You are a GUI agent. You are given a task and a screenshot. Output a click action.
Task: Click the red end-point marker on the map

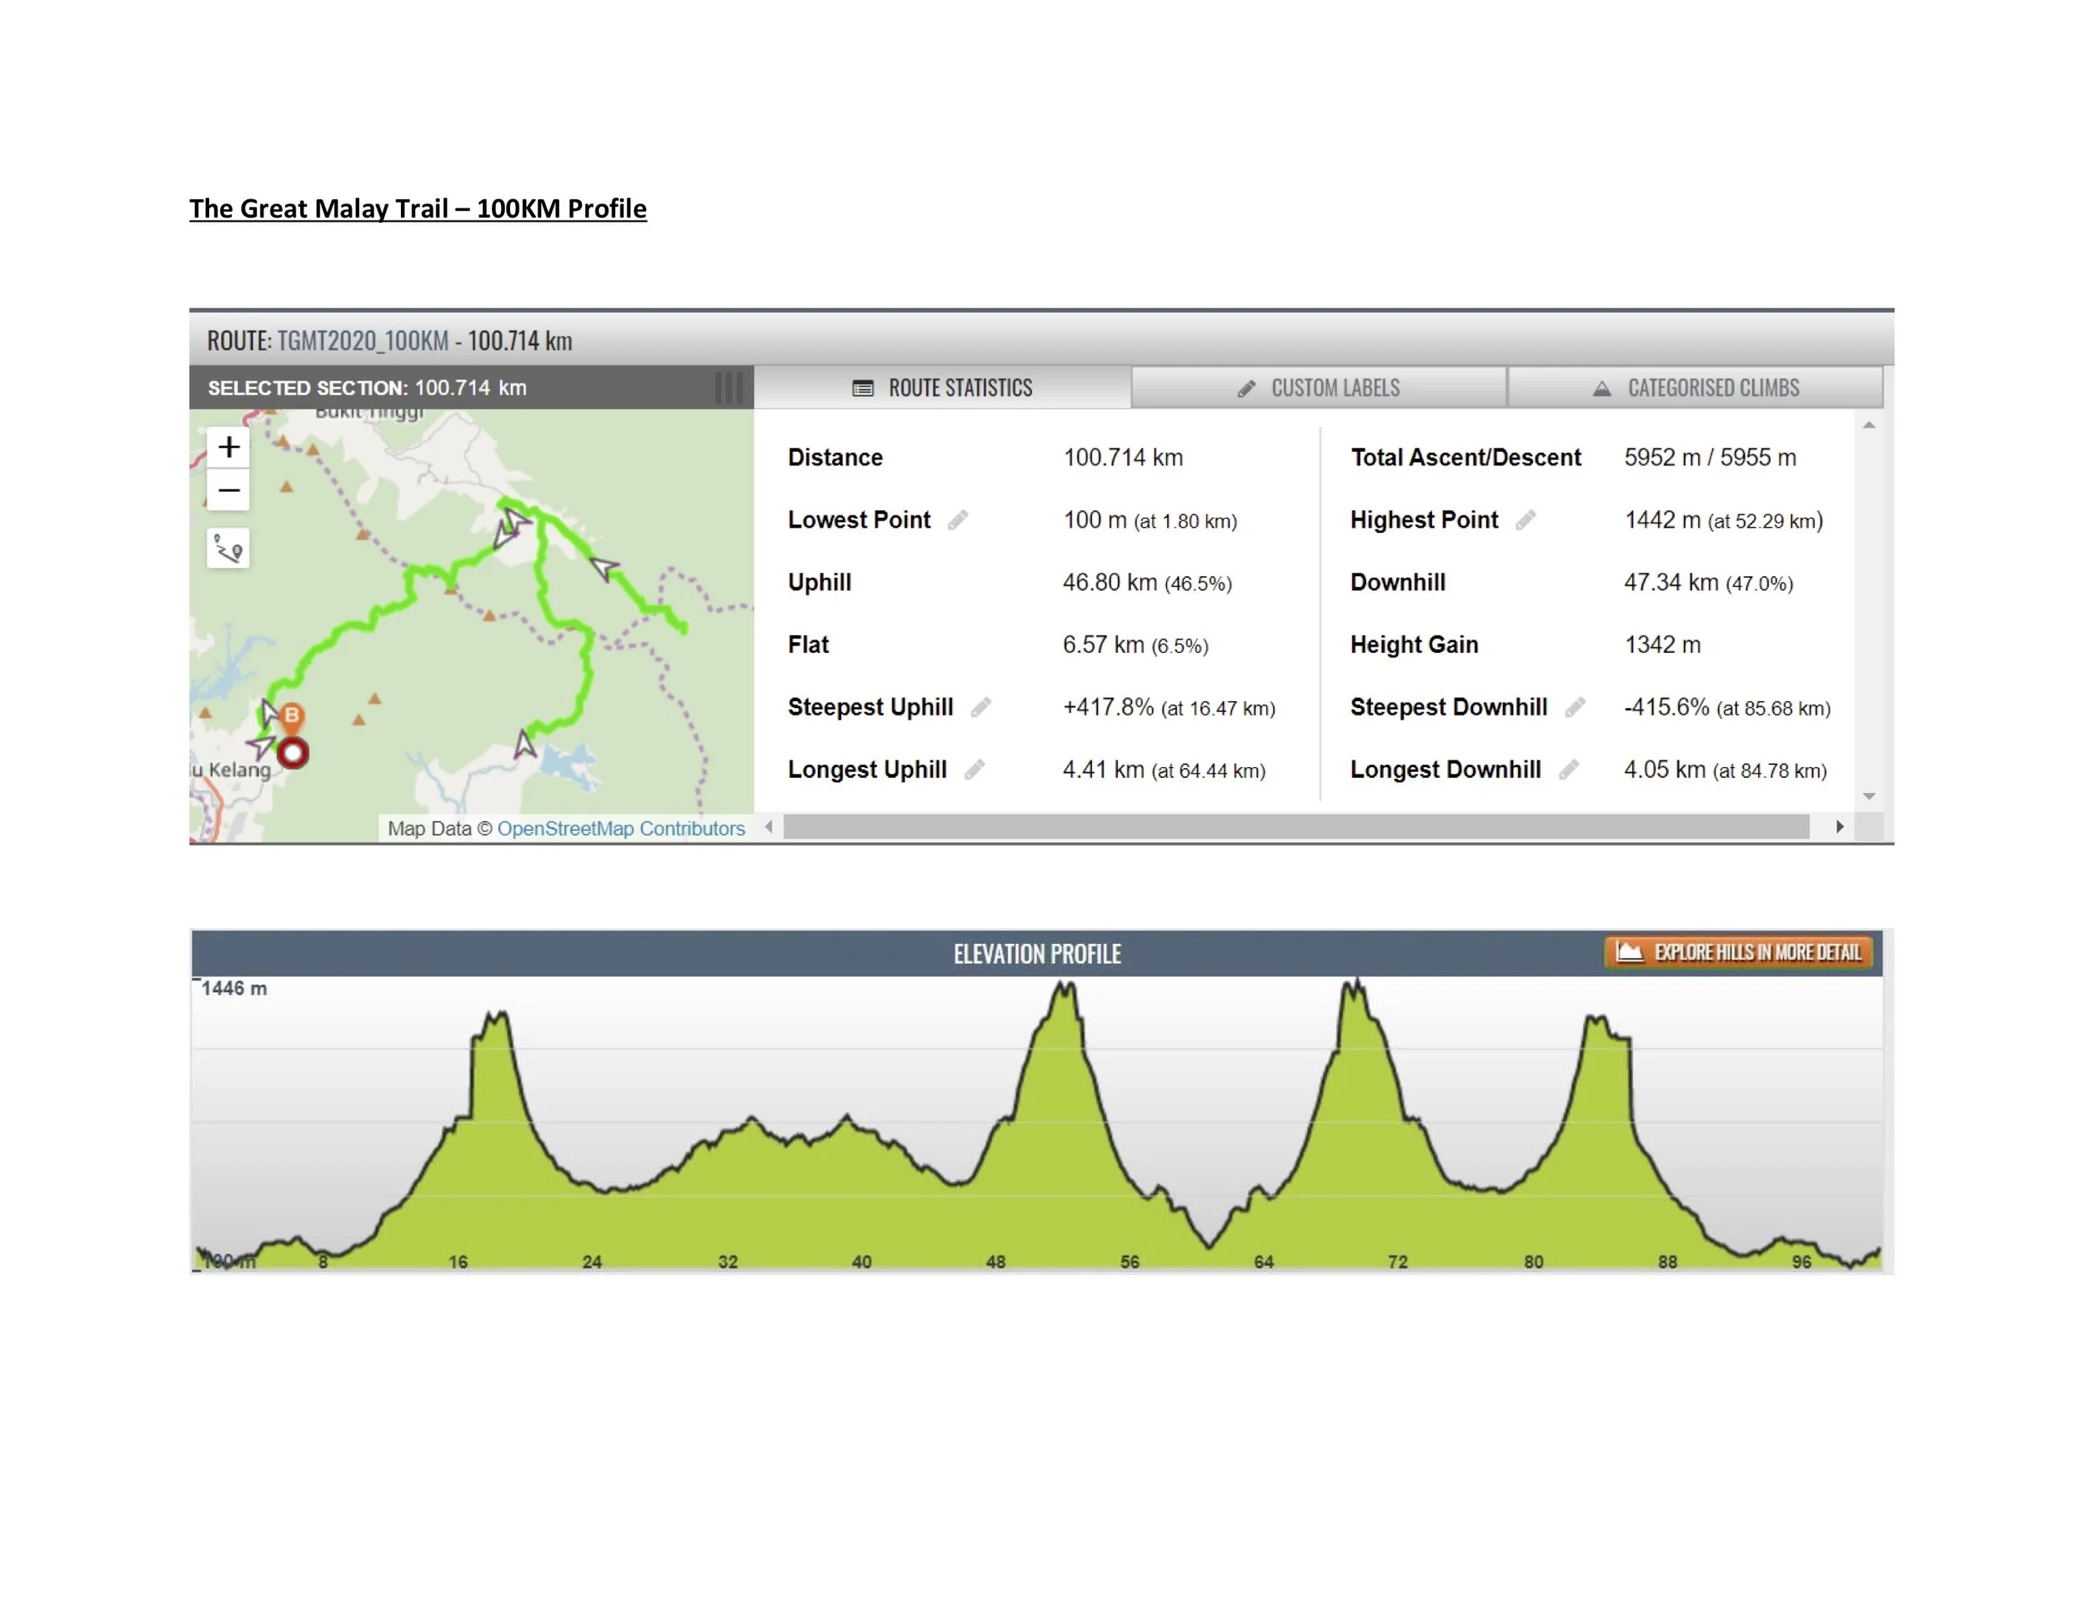point(293,753)
